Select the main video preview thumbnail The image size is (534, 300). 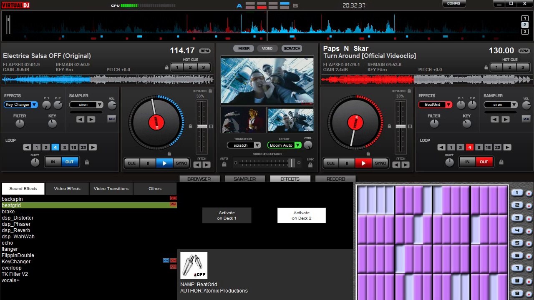(x=267, y=80)
